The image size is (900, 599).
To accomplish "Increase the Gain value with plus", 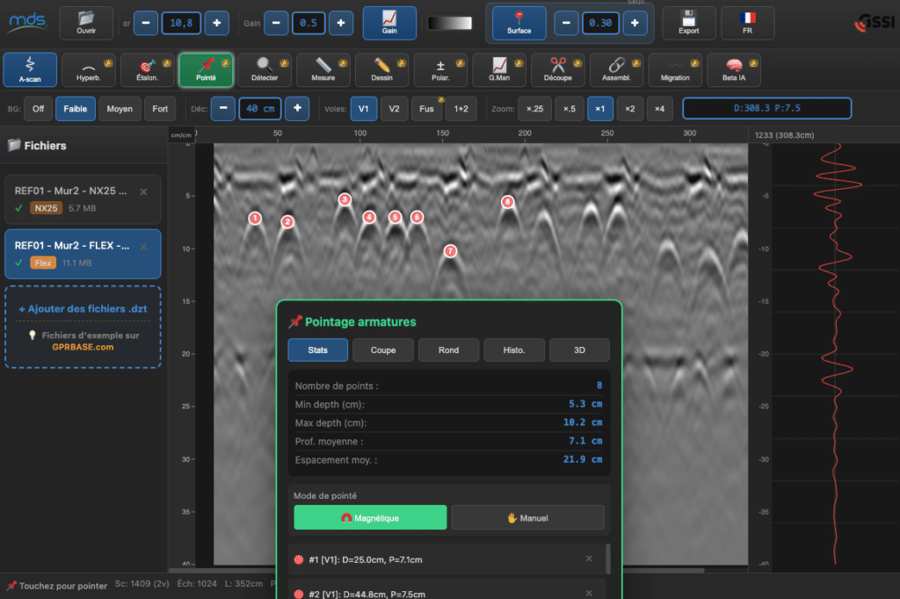I will (340, 23).
